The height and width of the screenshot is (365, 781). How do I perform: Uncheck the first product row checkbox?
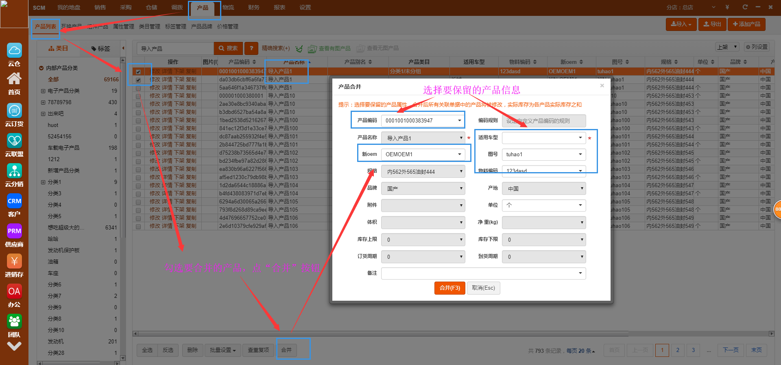(x=138, y=72)
